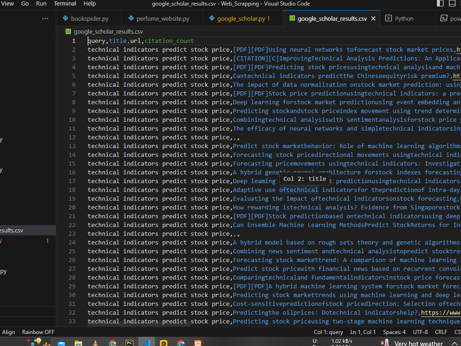Click 'Deep learning forstock market' text on line 8
Screen dimensions: 461x346
point(284,102)
